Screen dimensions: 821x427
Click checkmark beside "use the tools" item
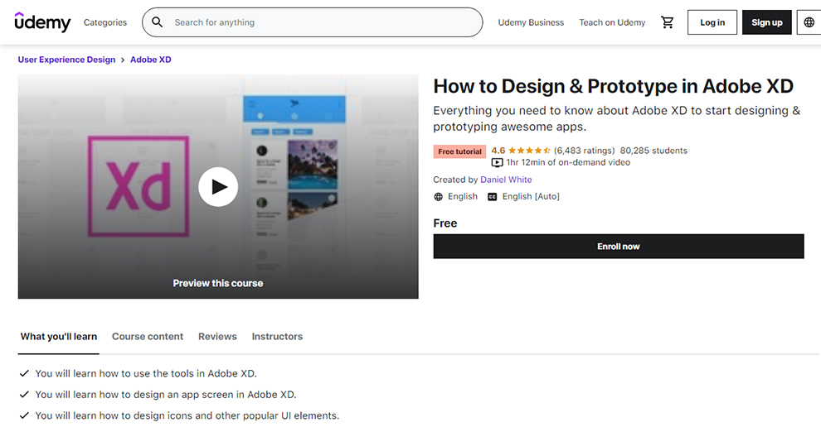pyautogui.click(x=23, y=374)
